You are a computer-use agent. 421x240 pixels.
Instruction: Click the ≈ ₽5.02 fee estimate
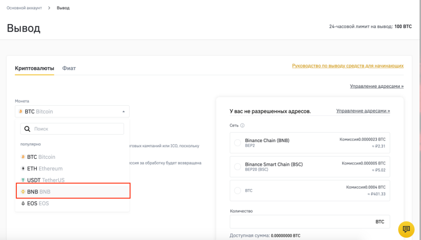379,170
